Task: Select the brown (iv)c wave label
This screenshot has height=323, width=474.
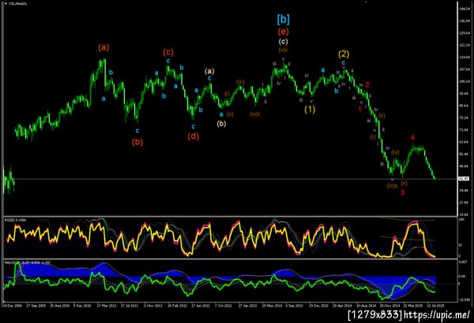Action: pyautogui.click(x=255, y=114)
